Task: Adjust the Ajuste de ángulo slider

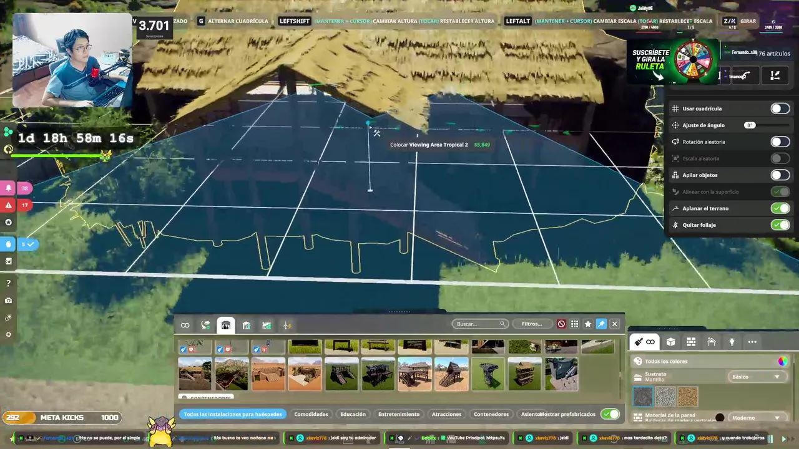Action: tap(750, 125)
